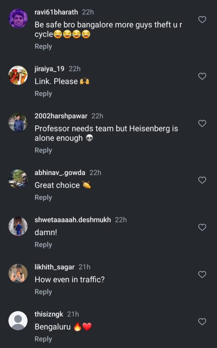Image resolution: width=217 pixels, height=348 pixels.
Task: Reply to thisizngk's Bengaluru comment
Action: pos(43,339)
